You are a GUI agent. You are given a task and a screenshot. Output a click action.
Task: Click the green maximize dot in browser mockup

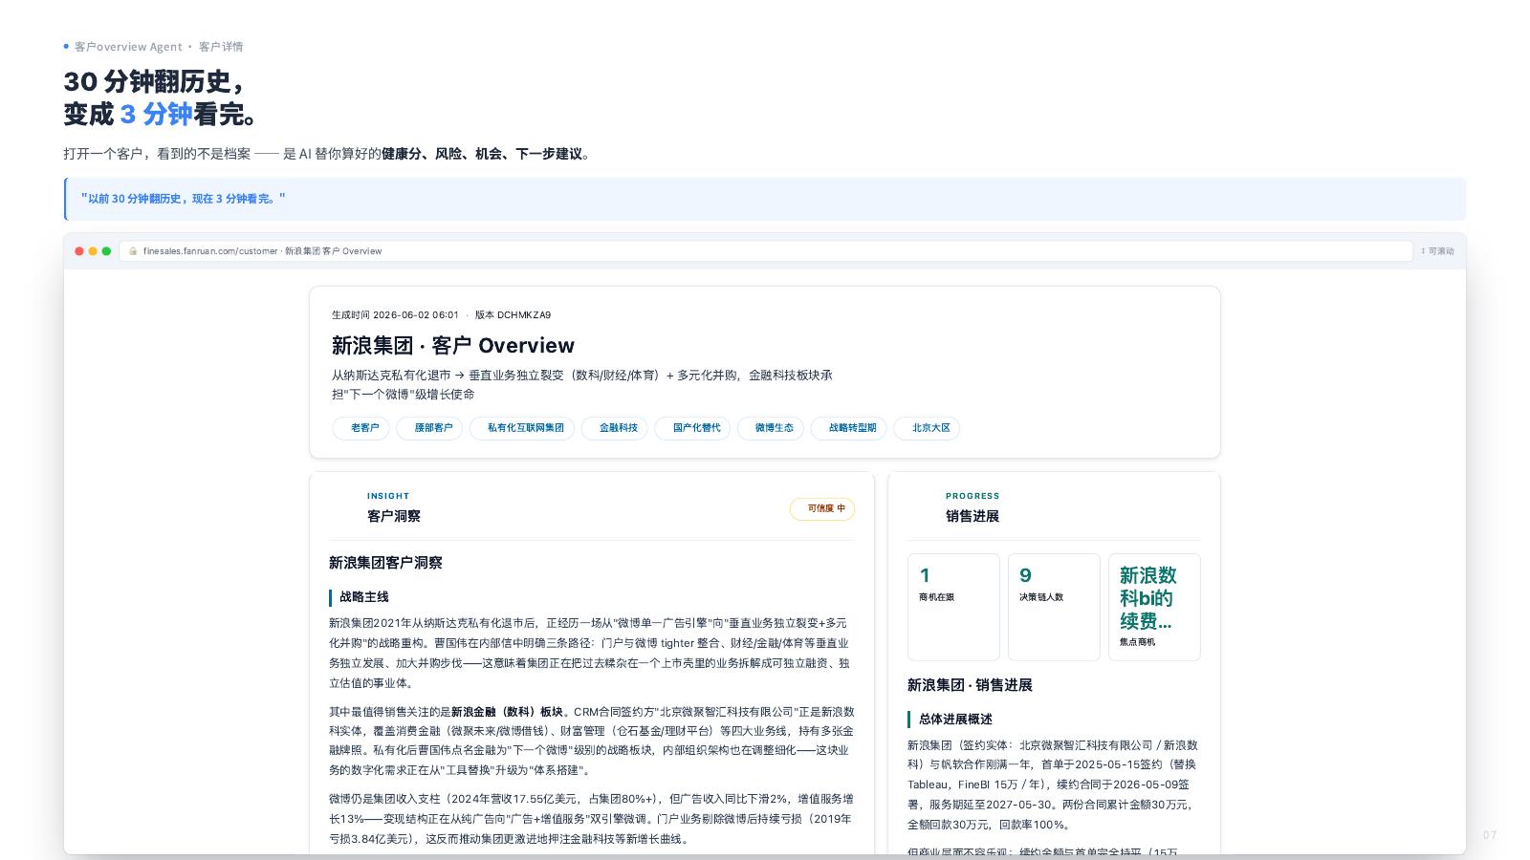(106, 251)
